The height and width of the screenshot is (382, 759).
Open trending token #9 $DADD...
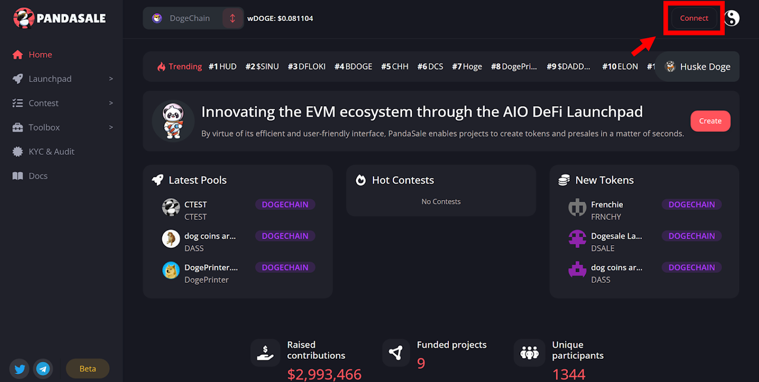[x=568, y=66]
